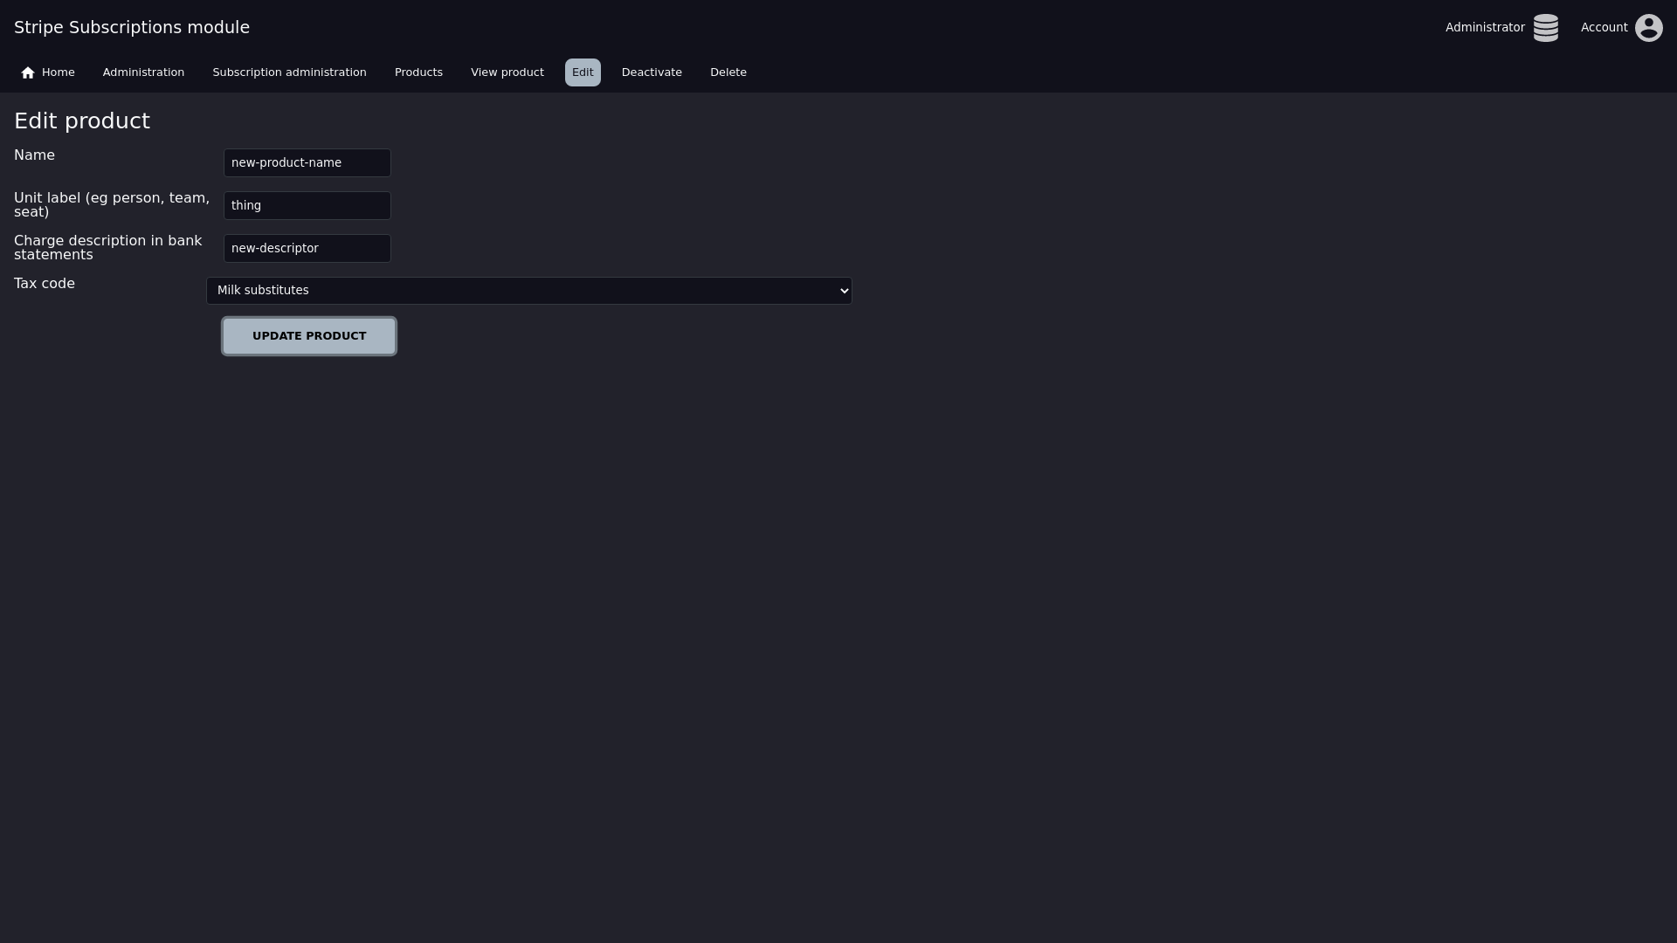Expand the Tax code Milk substitutes dropdown
This screenshot has width=1677, height=943.
pos(528,291)
